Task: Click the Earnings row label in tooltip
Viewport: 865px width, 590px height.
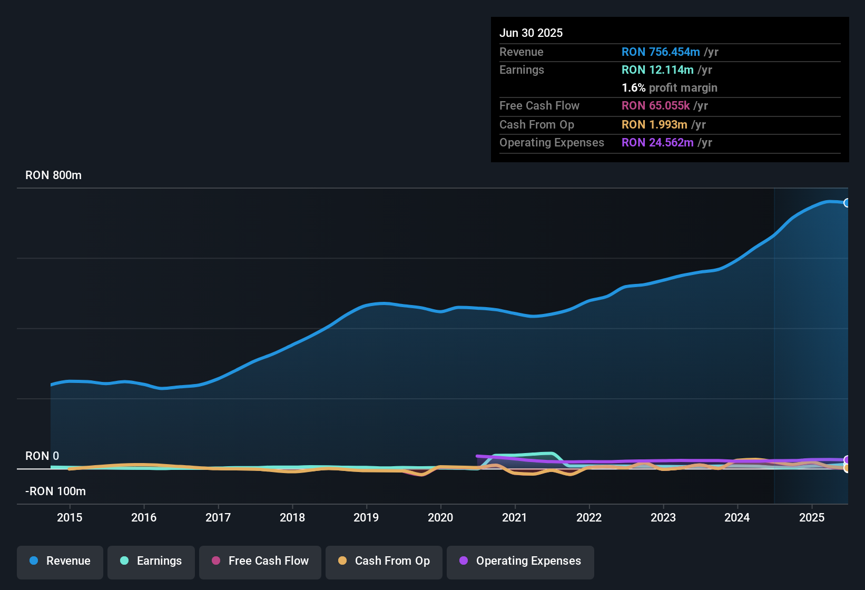Action: tap(522, 70)
